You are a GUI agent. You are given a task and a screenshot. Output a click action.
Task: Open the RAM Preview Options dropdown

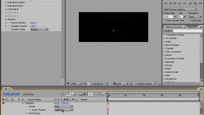click(x=180, y=9)
